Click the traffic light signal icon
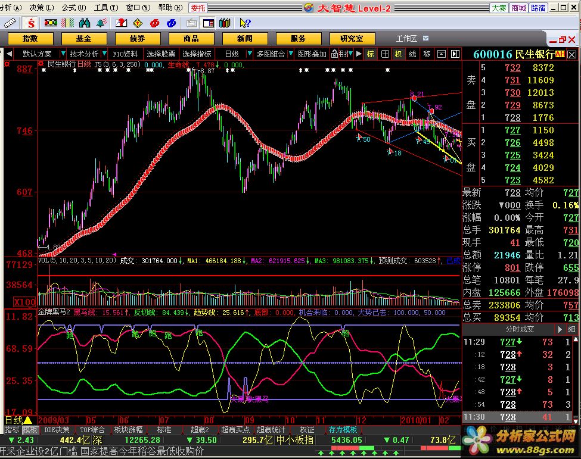The width and height of the screenshot is (581, 459). tap(51, 23)
